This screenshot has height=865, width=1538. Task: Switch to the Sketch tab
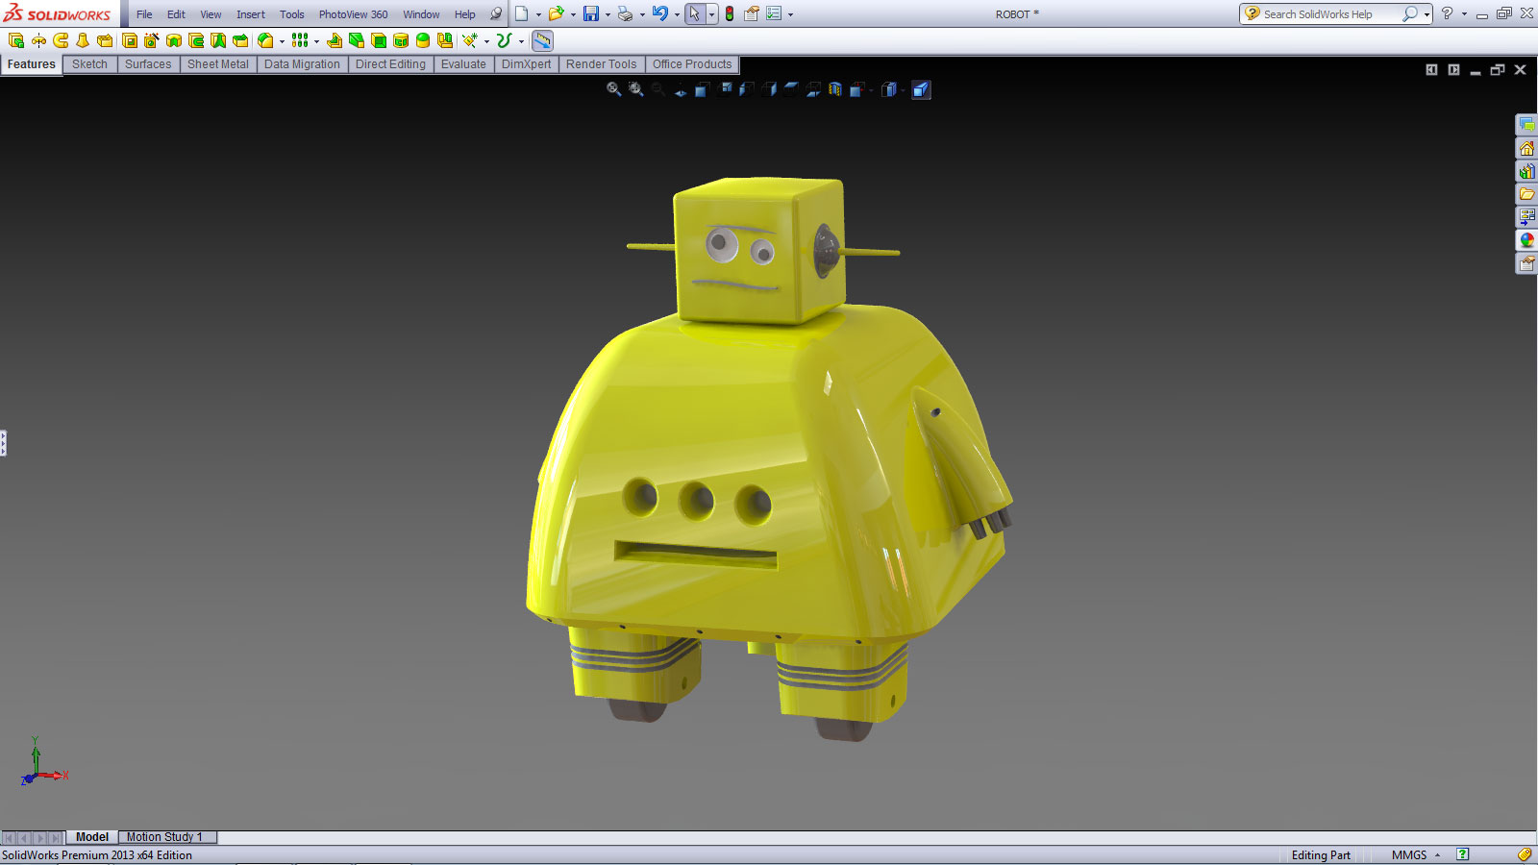click(89, 64)
